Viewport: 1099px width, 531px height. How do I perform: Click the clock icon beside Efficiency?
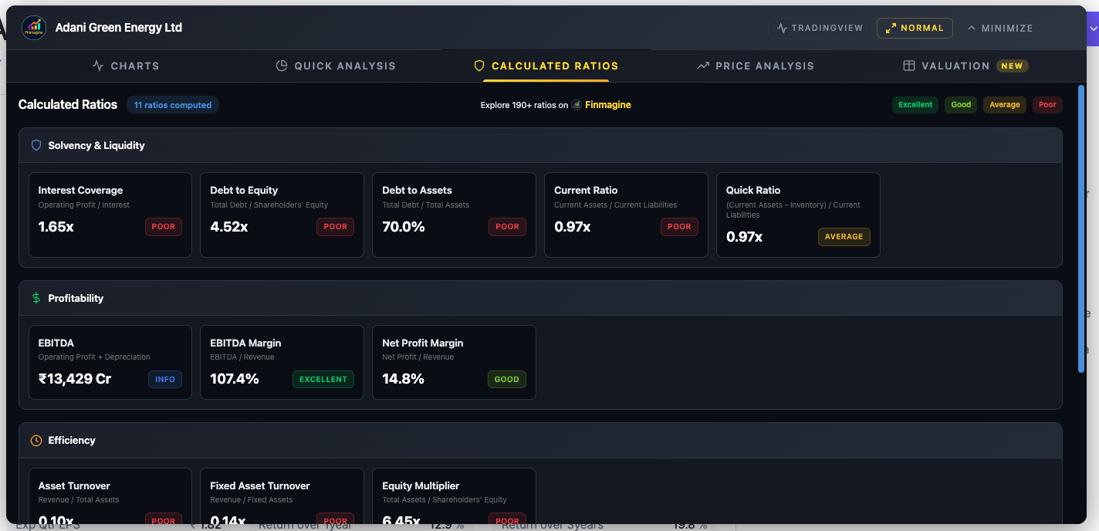coord(36,441)
